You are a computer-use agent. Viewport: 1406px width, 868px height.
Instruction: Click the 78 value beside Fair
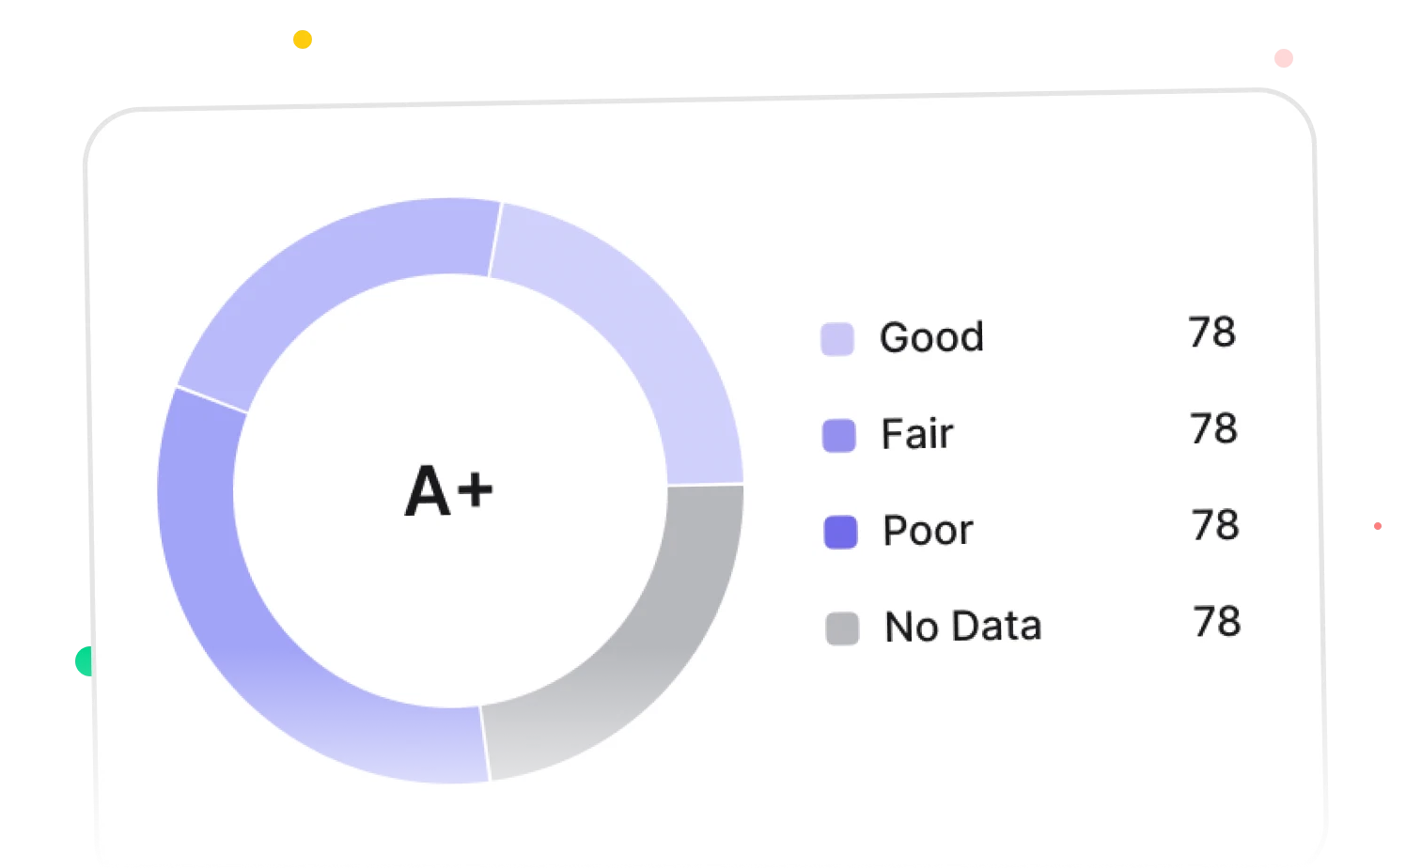[1214, 428]
